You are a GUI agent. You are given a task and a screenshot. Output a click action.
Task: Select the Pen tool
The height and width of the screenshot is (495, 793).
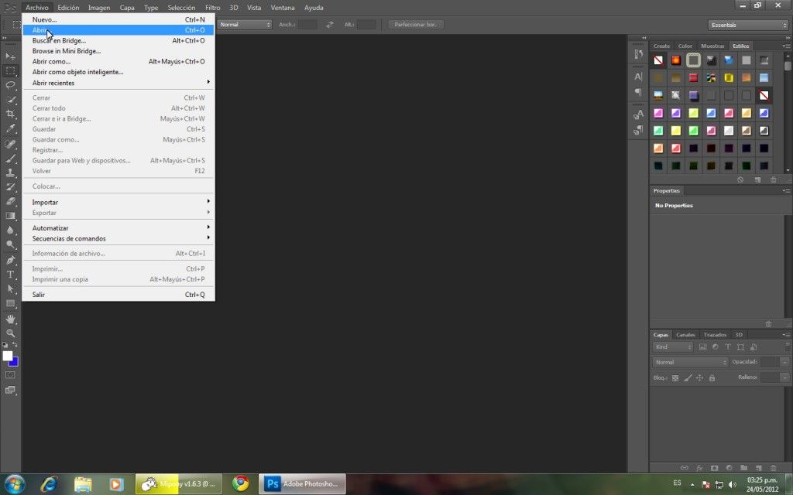pos(10,260)
